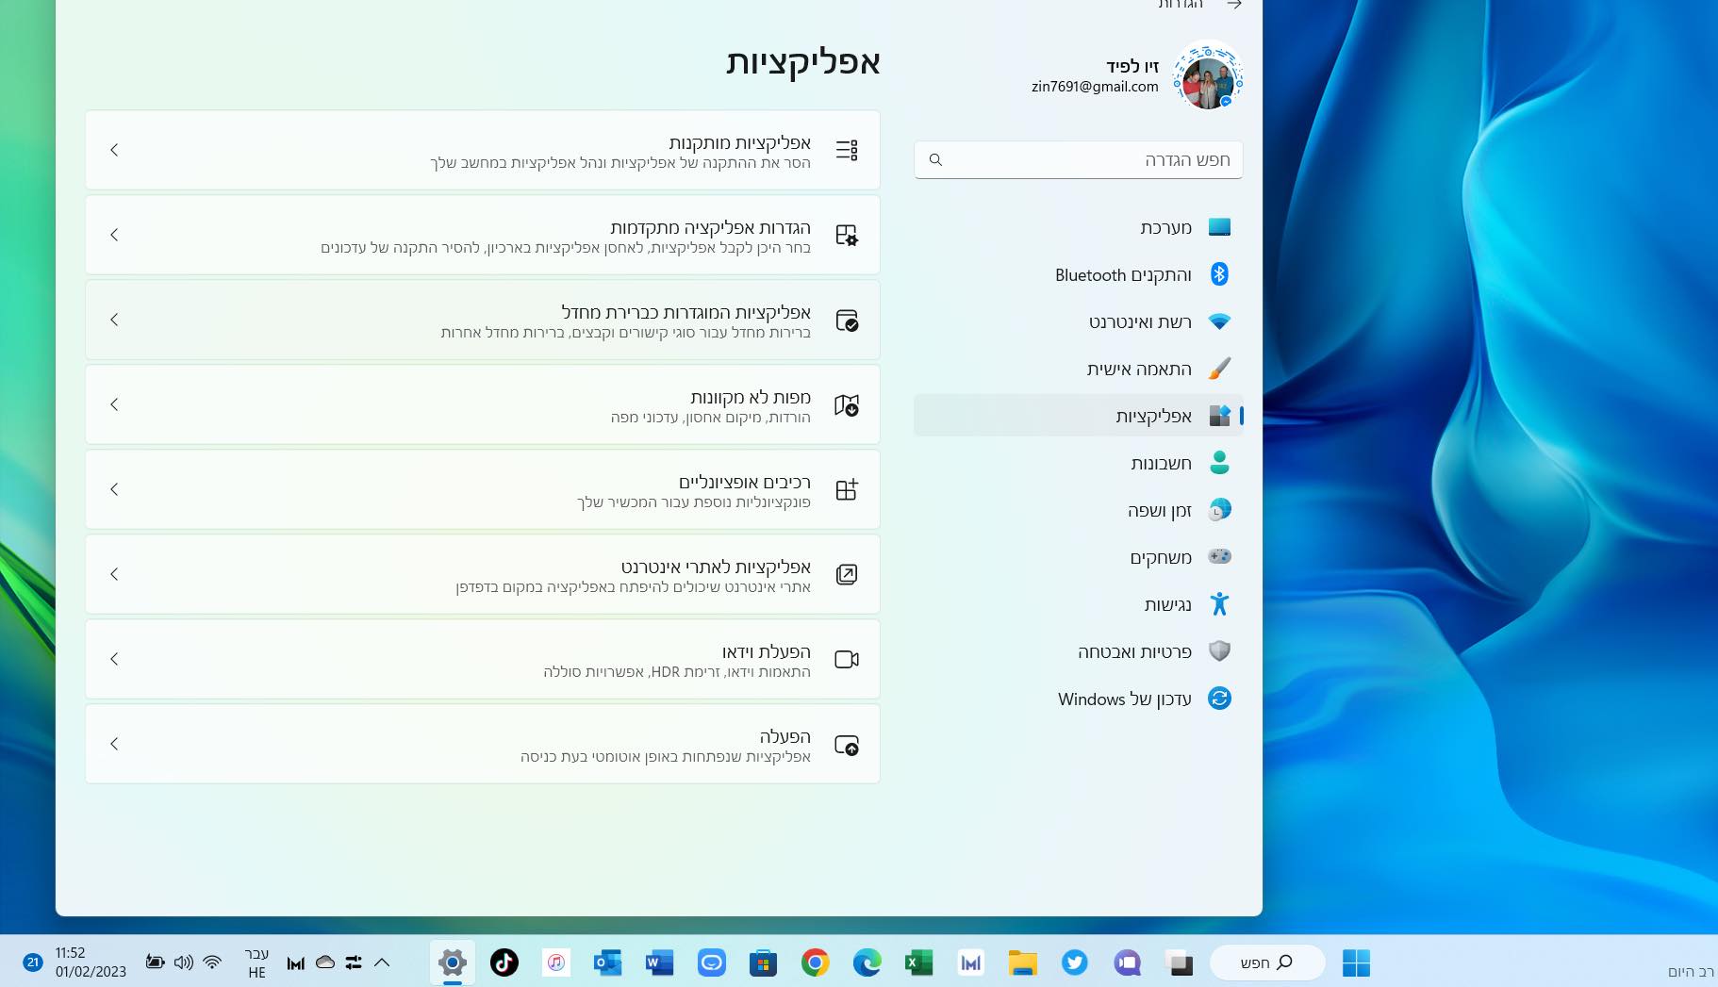Viewport: 1718px width, 987px height.
Task: Click the default apps icon
Action: pyautogui.click(x=846, y=321)
